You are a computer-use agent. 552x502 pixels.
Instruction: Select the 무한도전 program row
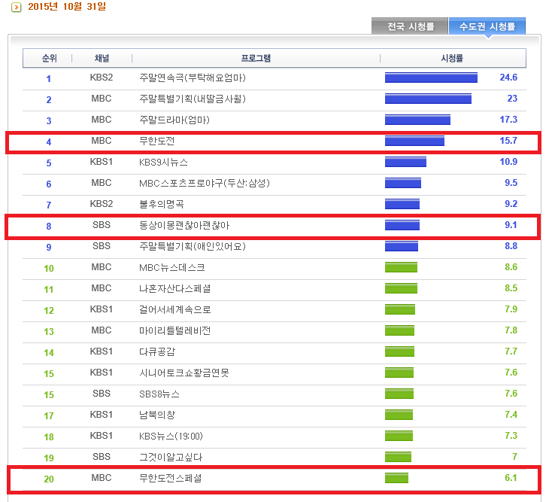pos(157,141)
